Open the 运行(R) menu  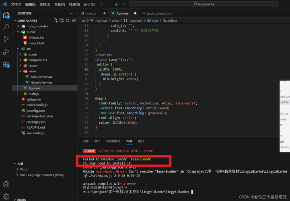tap(89, 4)
